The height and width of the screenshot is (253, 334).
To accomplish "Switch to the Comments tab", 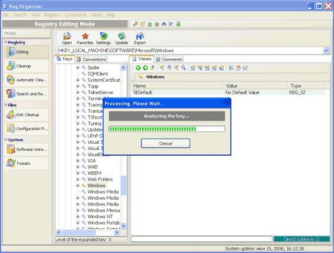I will coord(169,59).
